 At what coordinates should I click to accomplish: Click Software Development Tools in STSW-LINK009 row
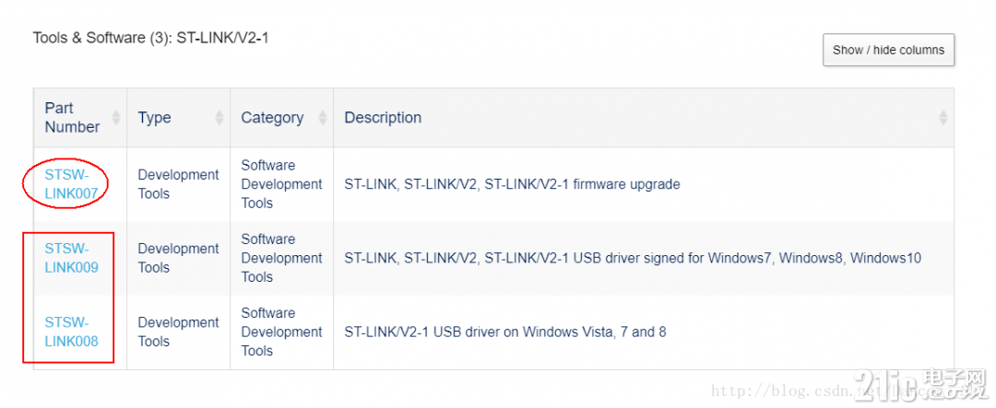[x=281, y=258]
